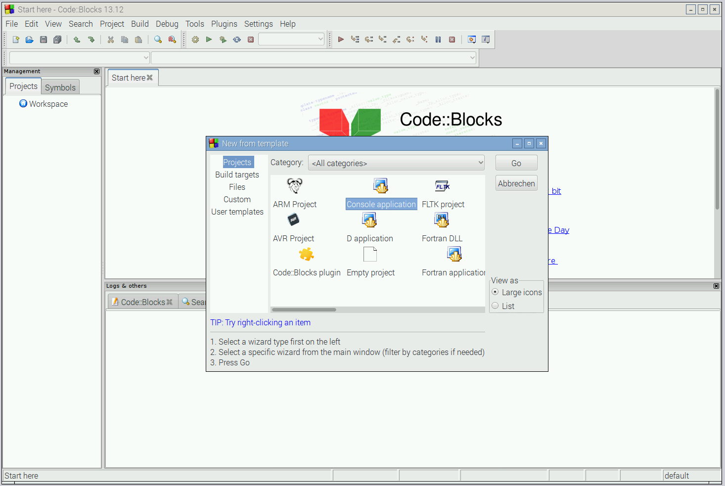The height and width of the screenshot is (486, 725).
Task: Select the Large icons radio button
Action: pyautogui.click(x=495, y=292)
